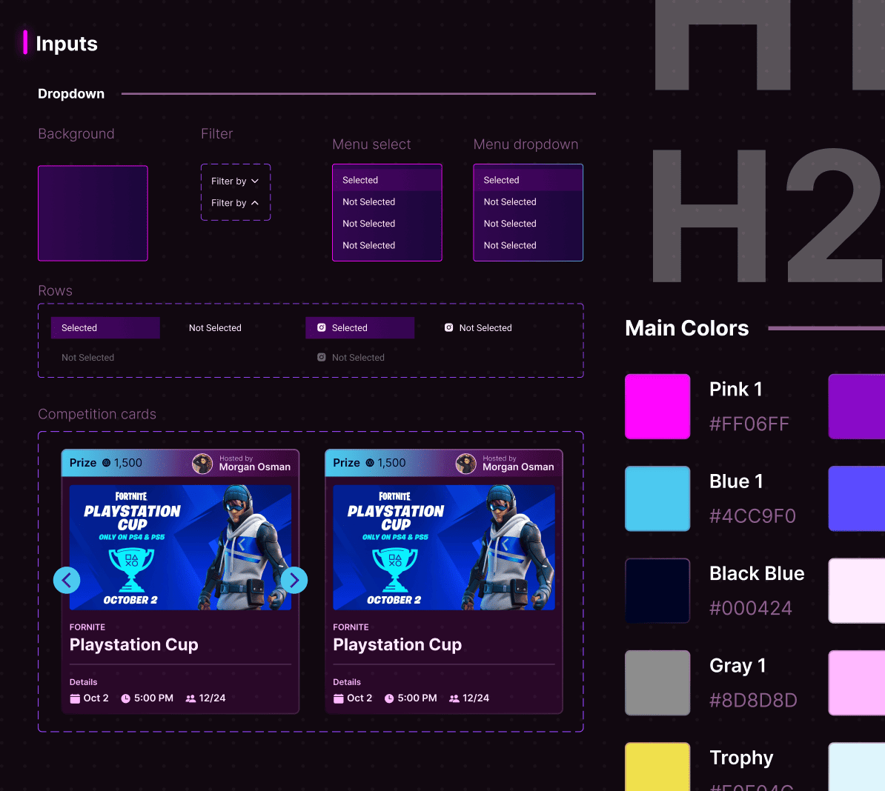Click dimmed Not Selected row without icon
This screenshot has width=885, height=791.
[88, 358]
